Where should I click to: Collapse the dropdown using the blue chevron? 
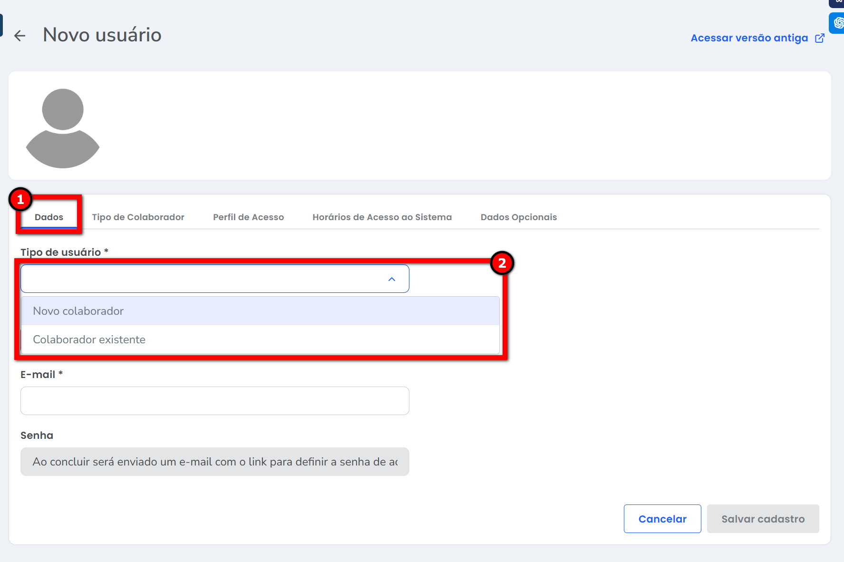(x=392, y=279)
